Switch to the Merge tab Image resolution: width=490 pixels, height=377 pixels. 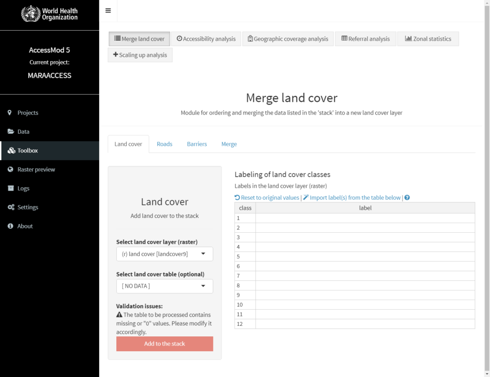pyautogui.click(x=229, y=144)
